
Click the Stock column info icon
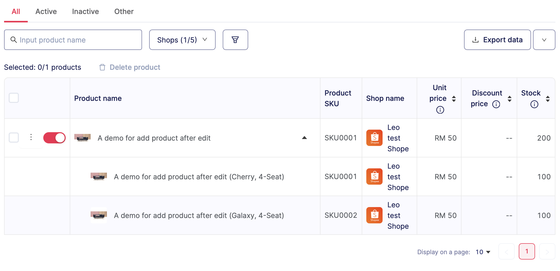click(x=534, y=104)
